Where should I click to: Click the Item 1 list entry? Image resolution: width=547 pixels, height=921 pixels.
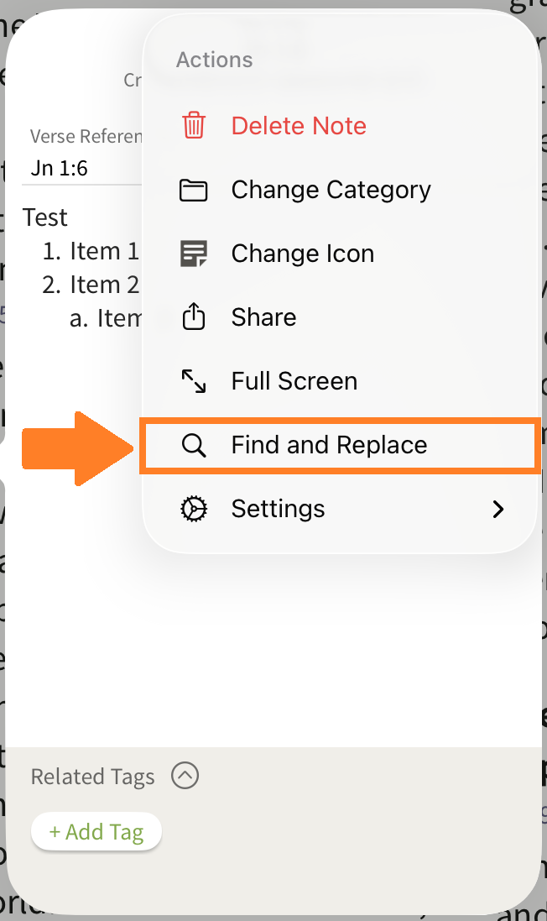click(x=92, y=251)
